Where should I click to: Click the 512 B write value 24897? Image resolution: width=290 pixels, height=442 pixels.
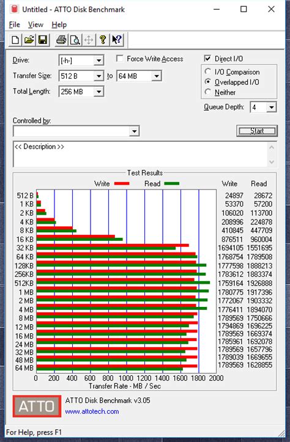pos(234,196)
